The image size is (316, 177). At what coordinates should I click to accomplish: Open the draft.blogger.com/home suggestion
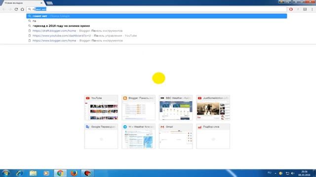(157, 30)
